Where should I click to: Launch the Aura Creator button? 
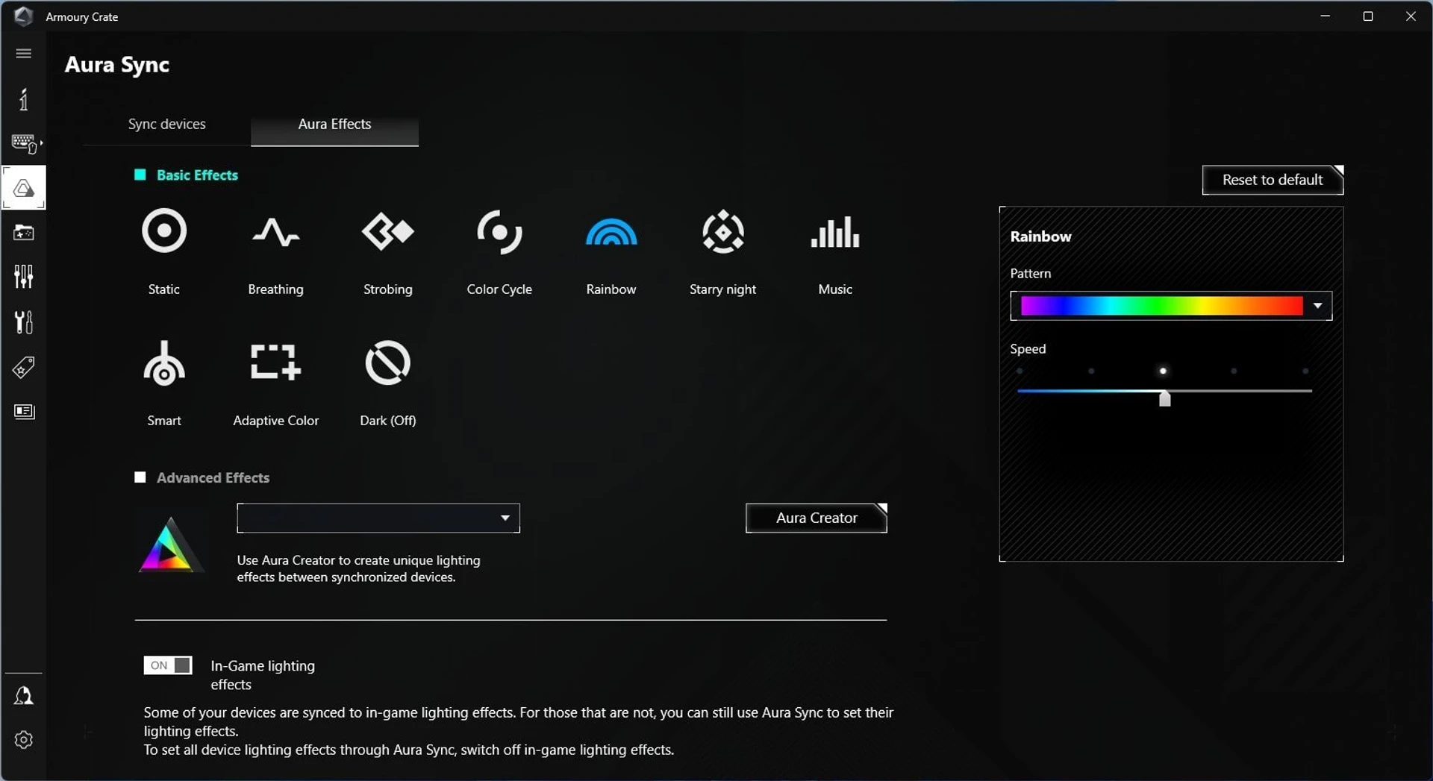click(817, 518)
